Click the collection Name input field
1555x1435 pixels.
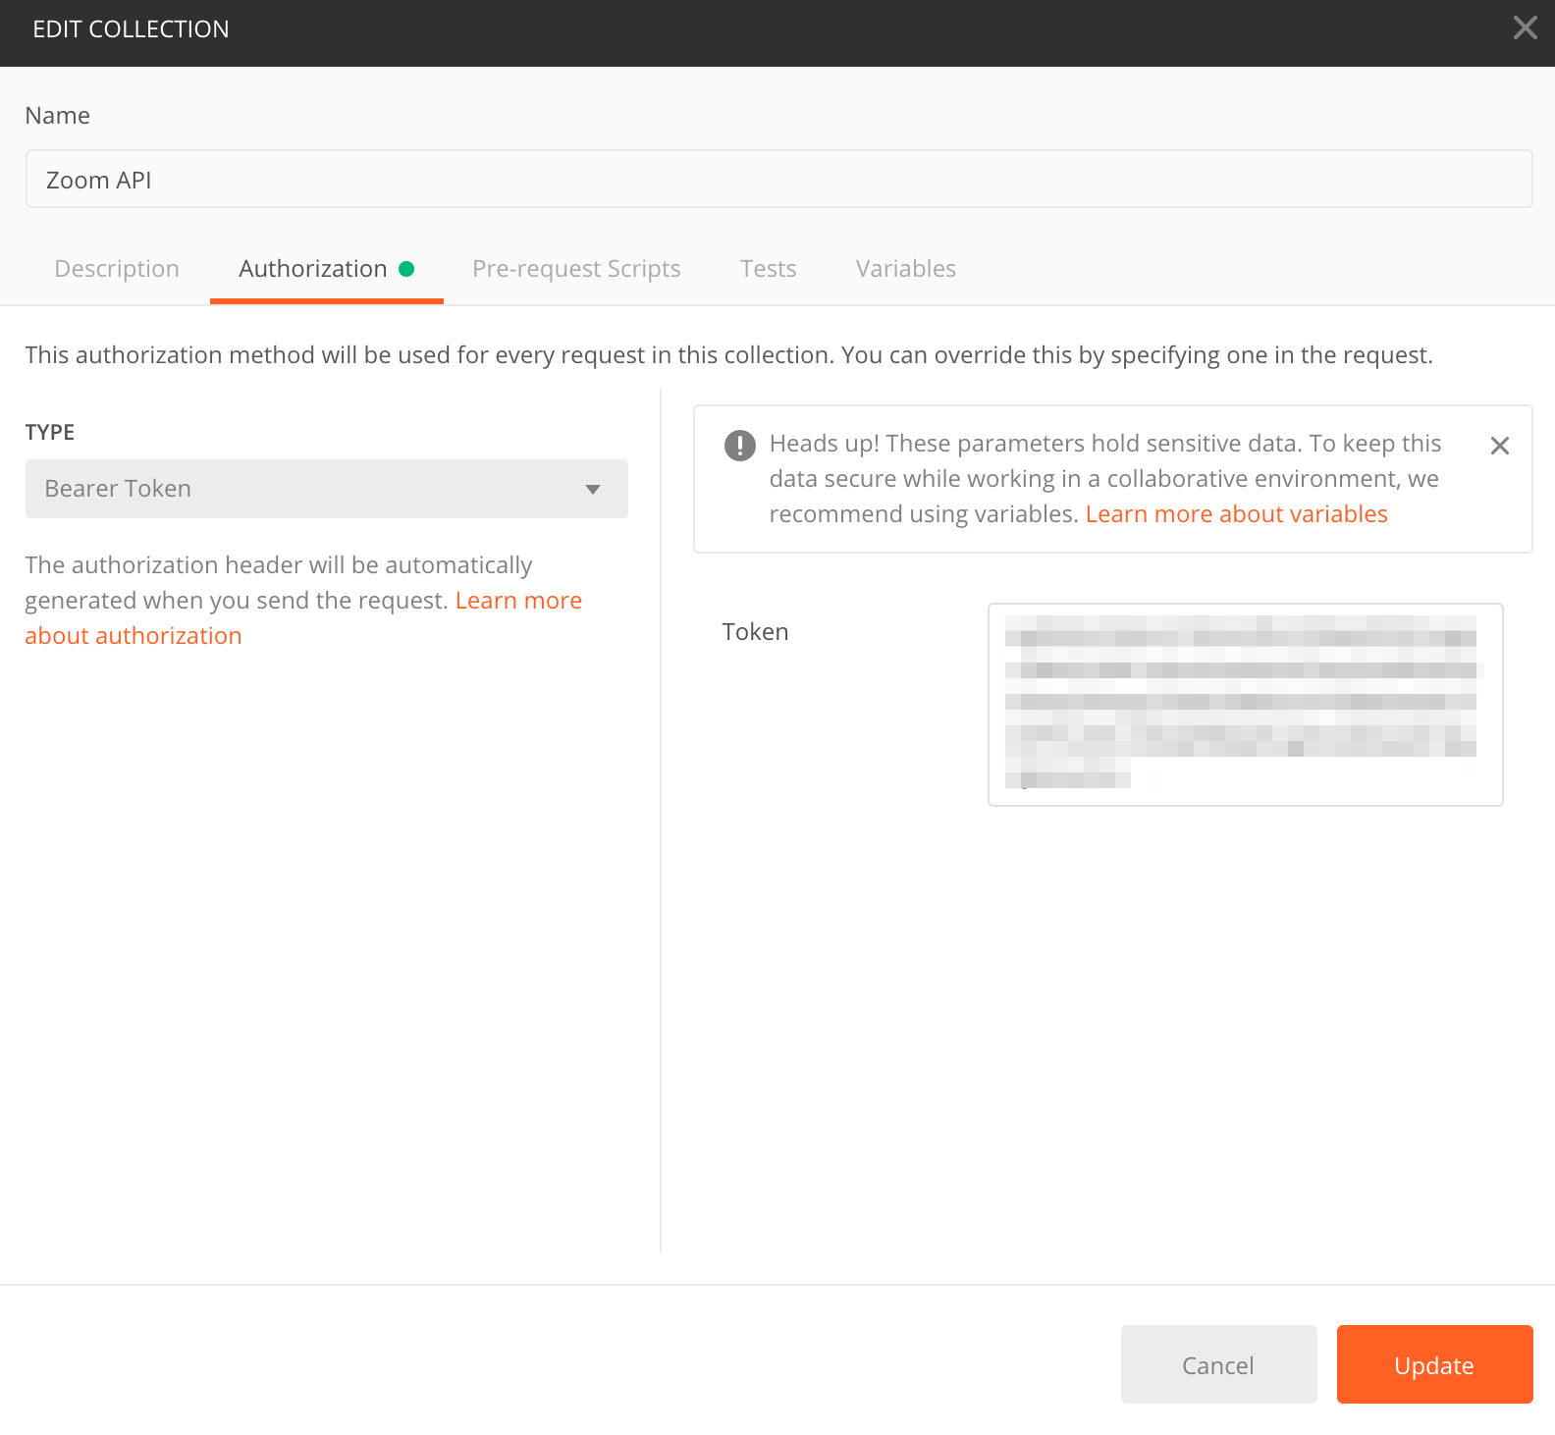point(778,179)
